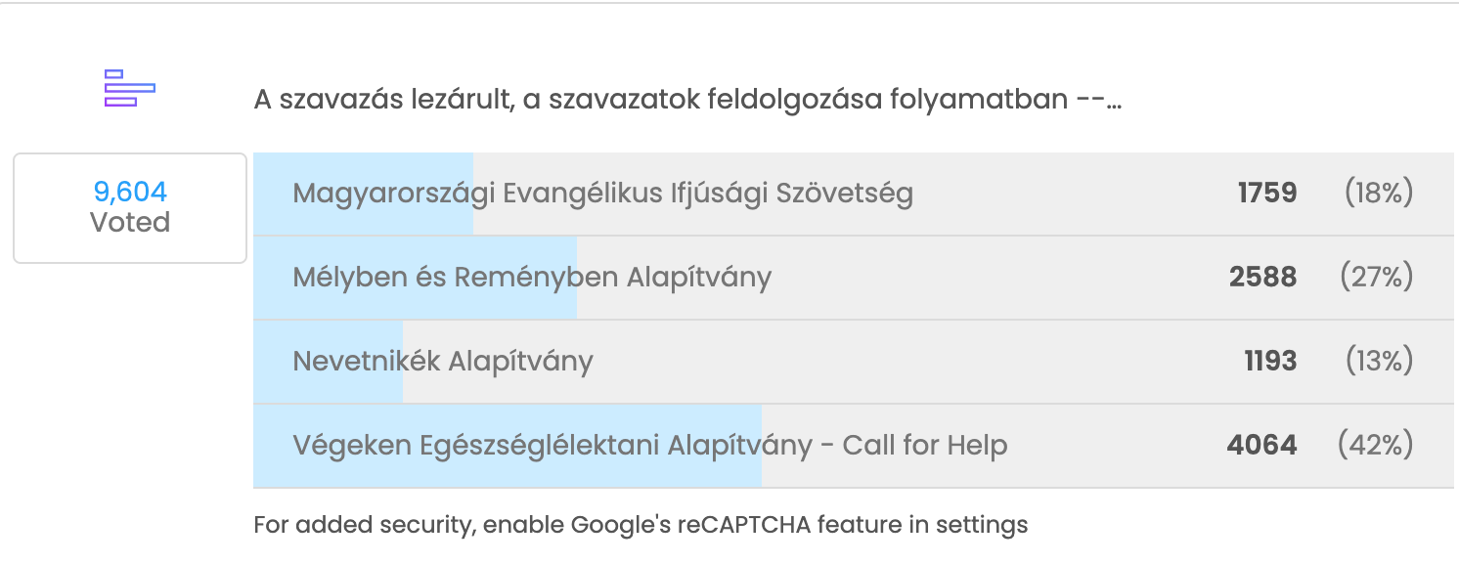
Task: Click the reCAPTCHA security notice text
Action: click(x=641, y=525)
